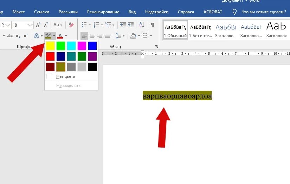Click the first-line indent marker on ruler
This screenshot has width=290, height=184.
pos(142,52)
